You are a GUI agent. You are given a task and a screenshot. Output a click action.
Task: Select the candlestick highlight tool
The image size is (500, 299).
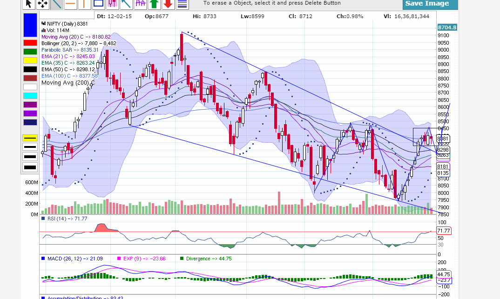[113, 4]
